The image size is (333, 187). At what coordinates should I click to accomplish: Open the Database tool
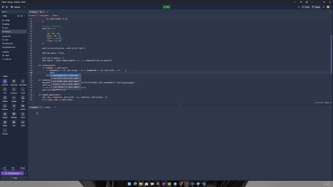point(5,99)
